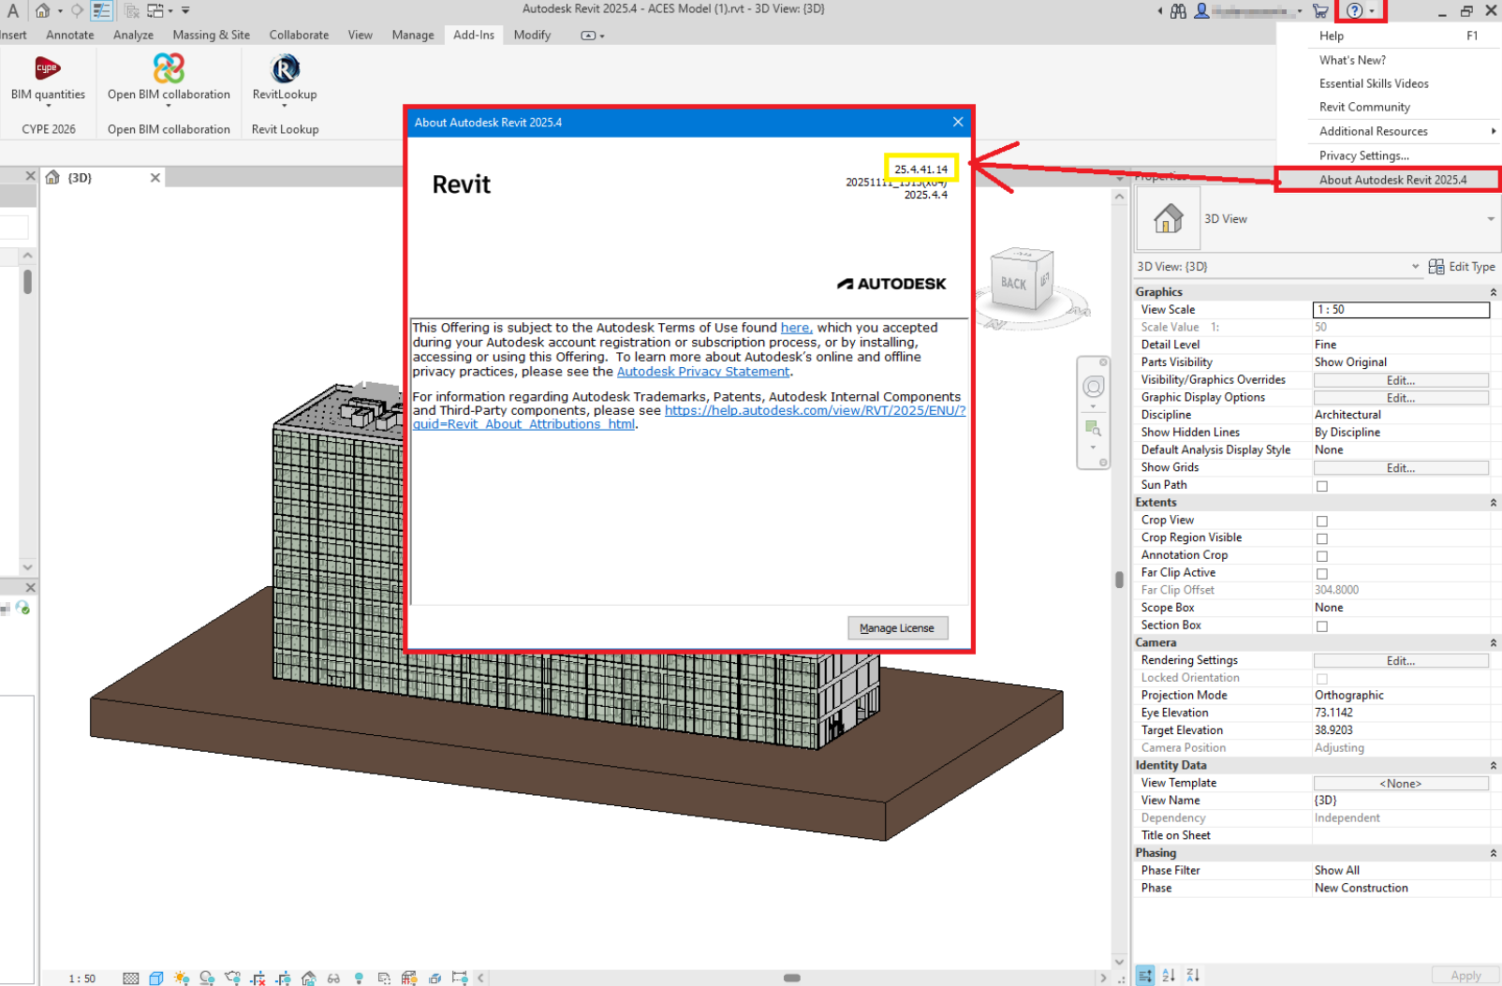Click the Temporary Hide/Isolate glasses icon
The width and height of the screenshot is (1502, 986).
click(333, 978)
